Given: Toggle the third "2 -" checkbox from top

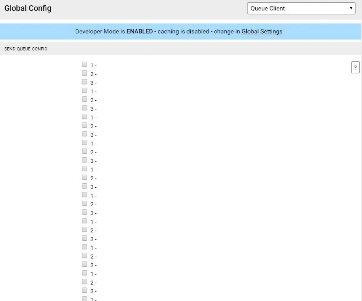Looking at the screenshot, I should tap(85, 125).
